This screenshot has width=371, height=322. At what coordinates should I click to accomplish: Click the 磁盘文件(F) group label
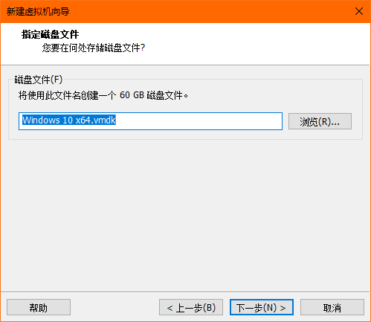click(39, 80)
